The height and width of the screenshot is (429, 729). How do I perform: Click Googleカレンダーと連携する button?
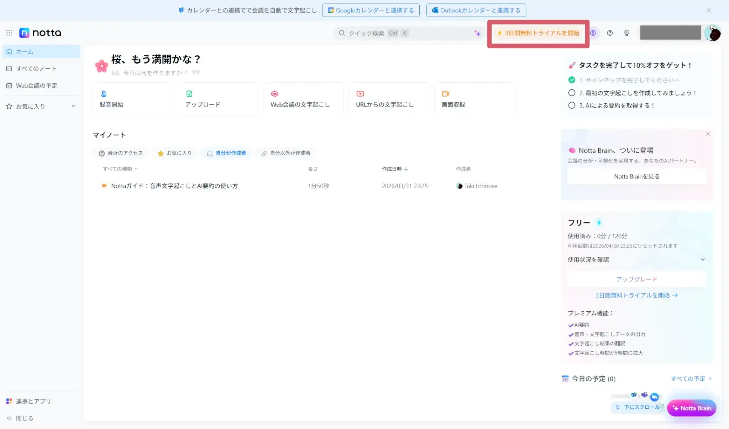371,10
